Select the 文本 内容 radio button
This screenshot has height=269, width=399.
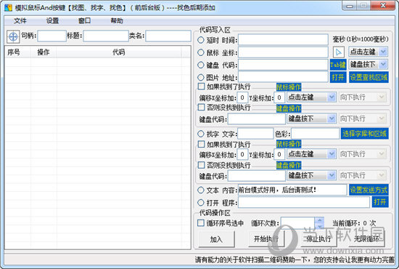pyautogui.click(x=201, y=190)
